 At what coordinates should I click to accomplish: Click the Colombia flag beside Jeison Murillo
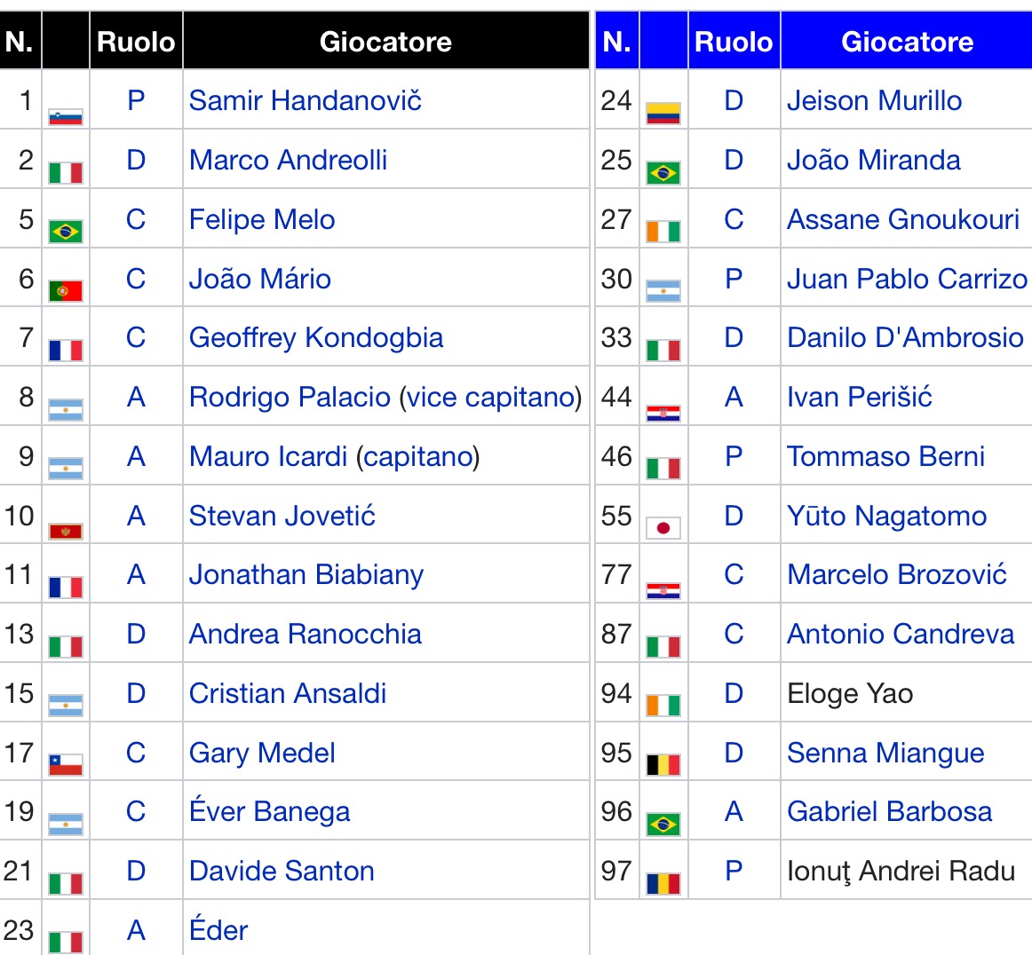663,114
